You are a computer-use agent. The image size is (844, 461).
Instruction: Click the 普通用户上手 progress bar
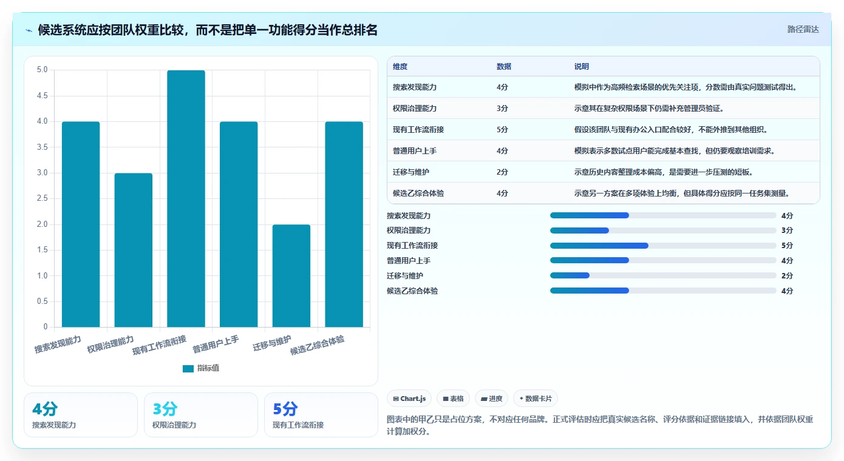(x=663, y=260)
